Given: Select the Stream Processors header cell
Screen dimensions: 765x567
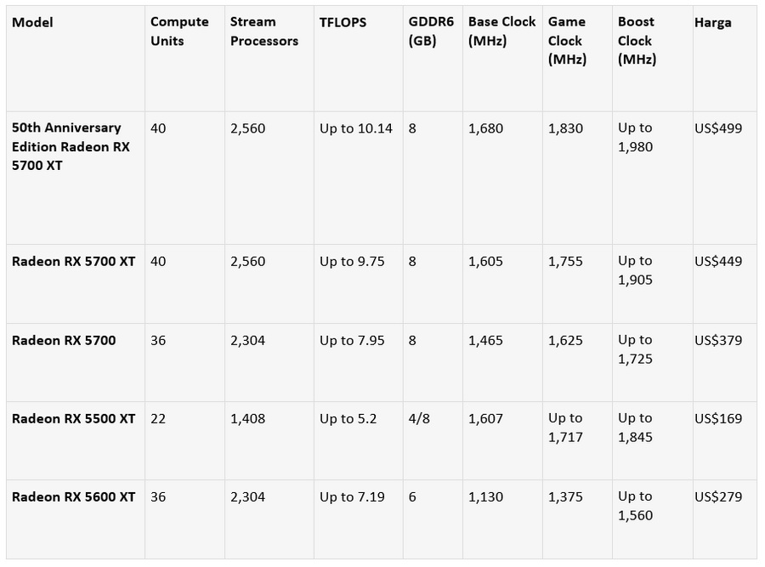Looking at the screenshot, I should pyautogui.click(x=263, y=31).
